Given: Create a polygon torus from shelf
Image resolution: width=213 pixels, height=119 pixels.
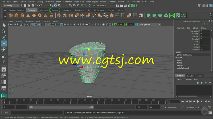Looking at the screenshot, I should tap(40, 16).
